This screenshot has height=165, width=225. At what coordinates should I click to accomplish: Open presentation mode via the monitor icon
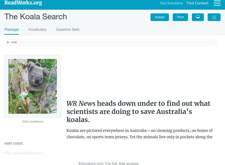[198, 17]
